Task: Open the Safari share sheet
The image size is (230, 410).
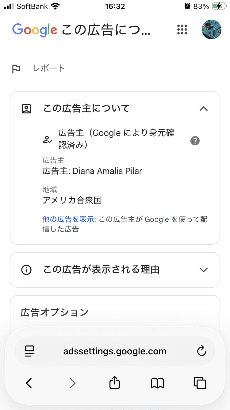Action: point(115,382)
